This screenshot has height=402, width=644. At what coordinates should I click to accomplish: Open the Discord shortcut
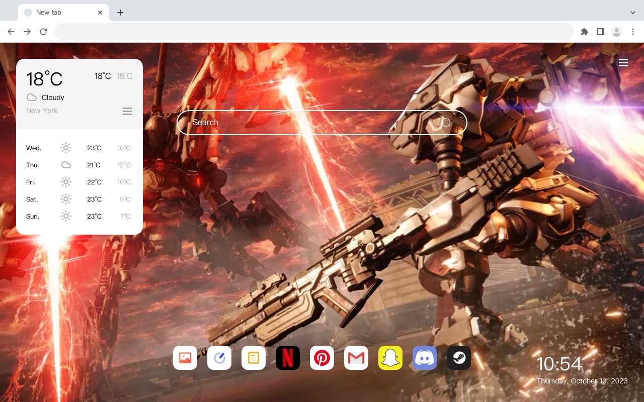tap(425, 358)
